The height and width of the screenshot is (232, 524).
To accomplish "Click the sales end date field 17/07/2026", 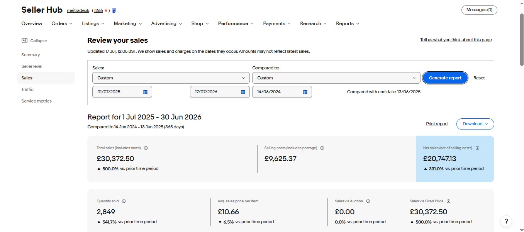I will pos(220,92).
